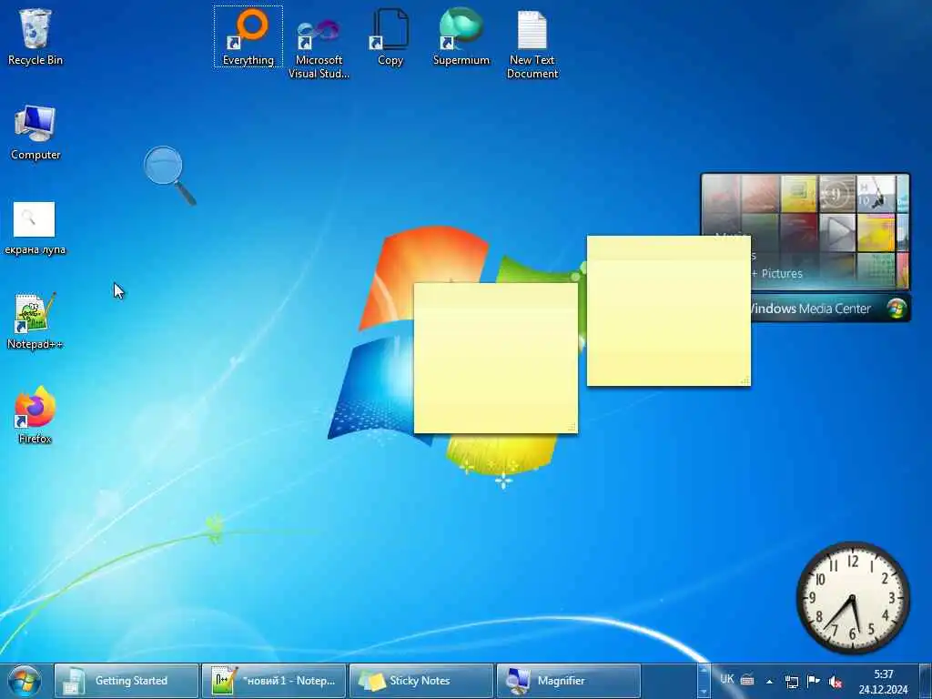The width and height of the screenshot is (932, 699).
Task: Select the Supermium browser shortcut
Action: coord(461,36)
